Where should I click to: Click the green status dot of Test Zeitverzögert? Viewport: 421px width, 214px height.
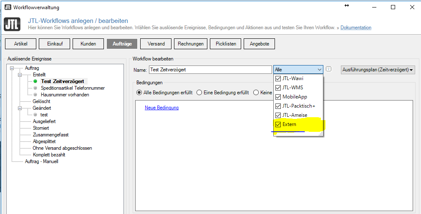35,81
